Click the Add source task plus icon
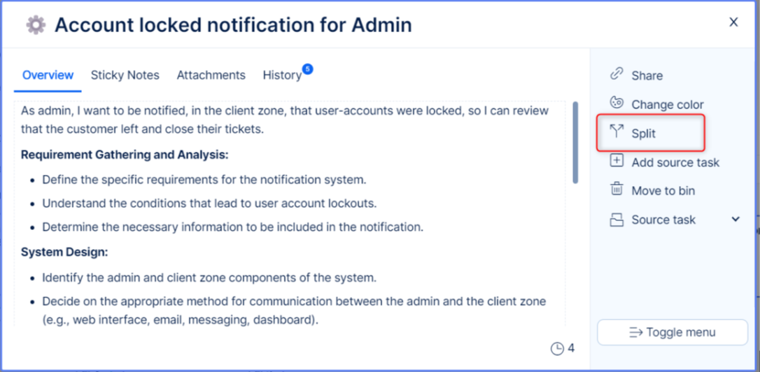This screenshot has height=372, width=760. [617, 162]
